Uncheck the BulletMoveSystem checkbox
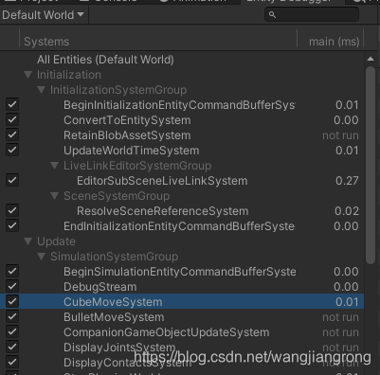380x375 pixels. click(x=12, y=317)
